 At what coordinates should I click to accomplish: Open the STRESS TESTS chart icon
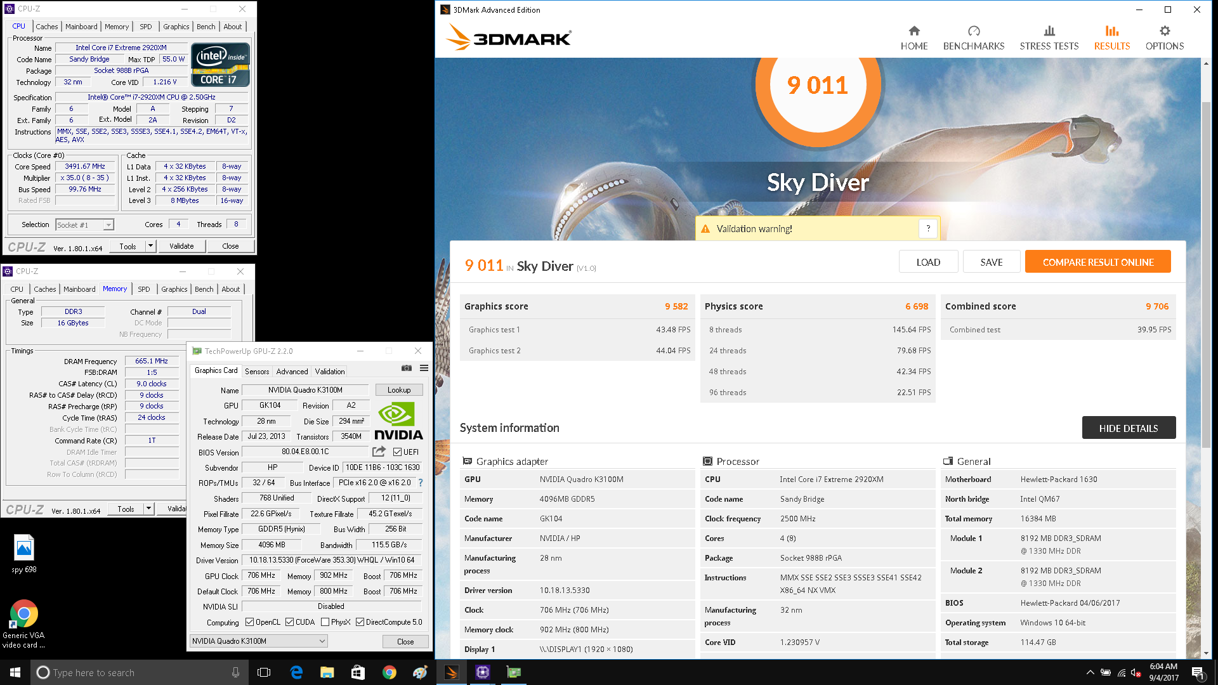(1049, 31)
